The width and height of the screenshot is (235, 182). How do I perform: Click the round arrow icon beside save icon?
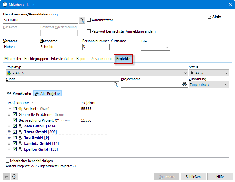(14, 176)
